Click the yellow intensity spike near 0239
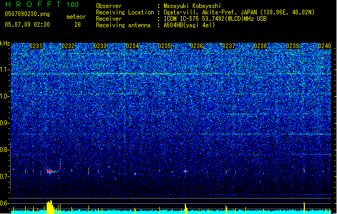 click(304, 208)
